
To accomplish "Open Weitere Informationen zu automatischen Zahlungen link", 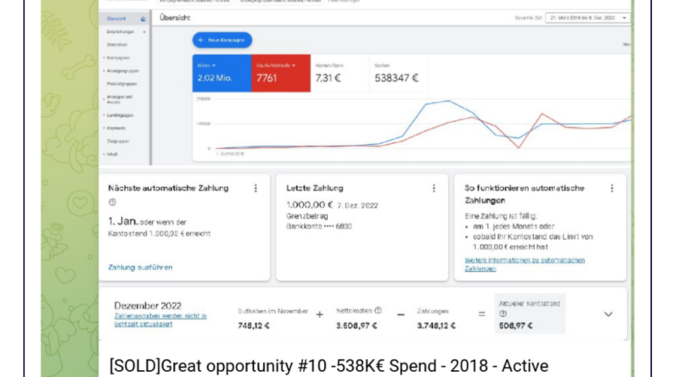I will coord(525,264).
